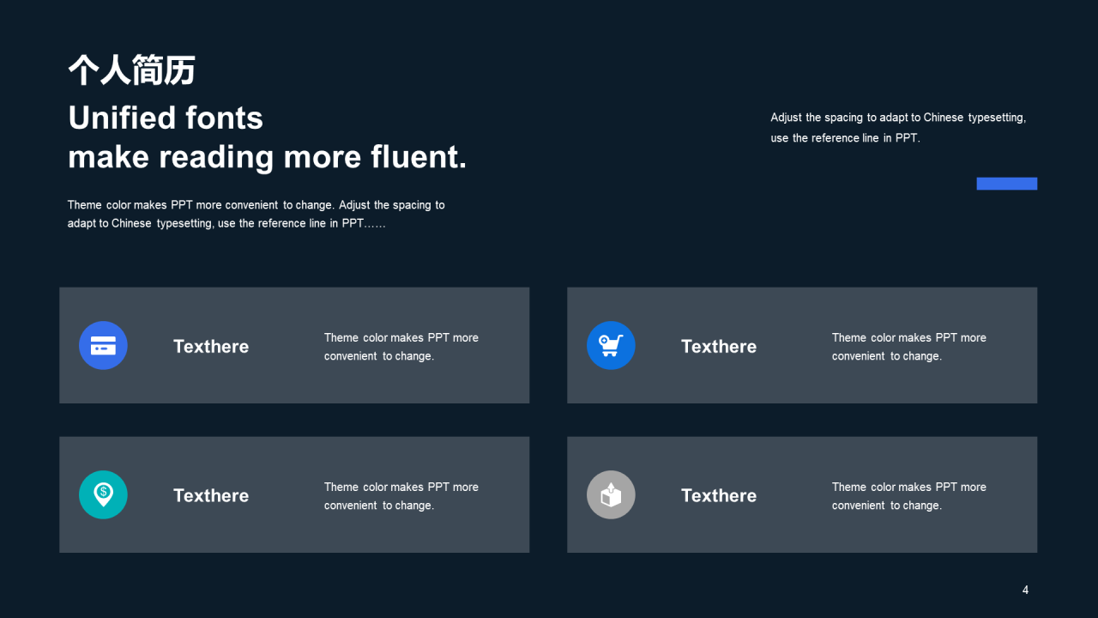The width and height of the screenshot is (1098, 618).
Task: Select description text in the package box panel
Action: pos(909,496)
